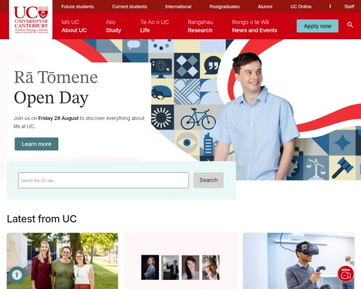Open Staff link in top bar
This screenshot has height=289, width=361.
tap(349, 7)
